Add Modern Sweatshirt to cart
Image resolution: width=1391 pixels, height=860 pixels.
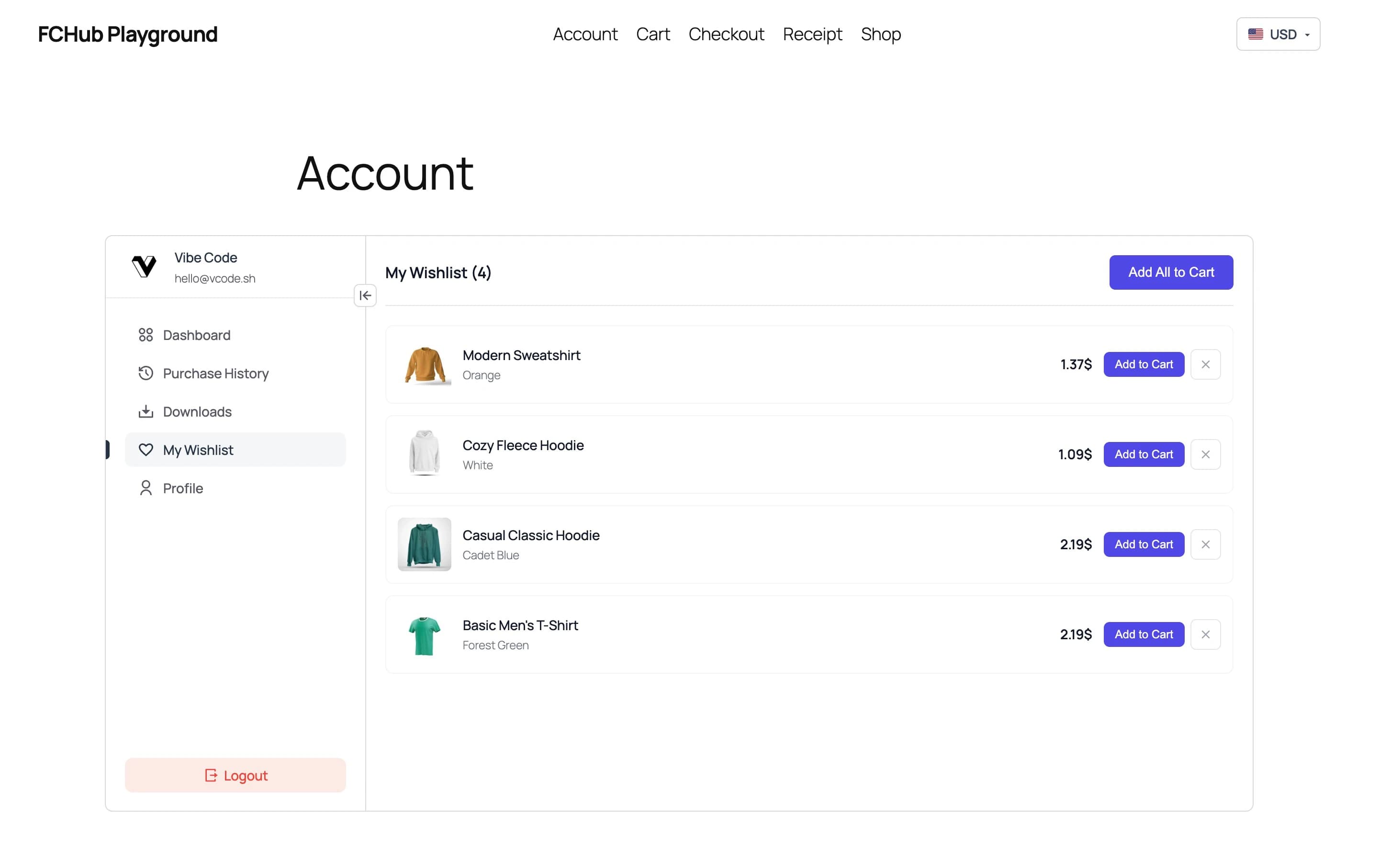[1143, 364]
